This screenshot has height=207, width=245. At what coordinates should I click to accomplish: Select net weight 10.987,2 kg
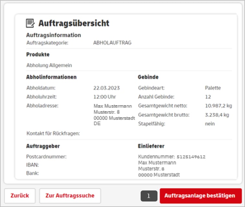pyautogui.click(x=218, y=106)
